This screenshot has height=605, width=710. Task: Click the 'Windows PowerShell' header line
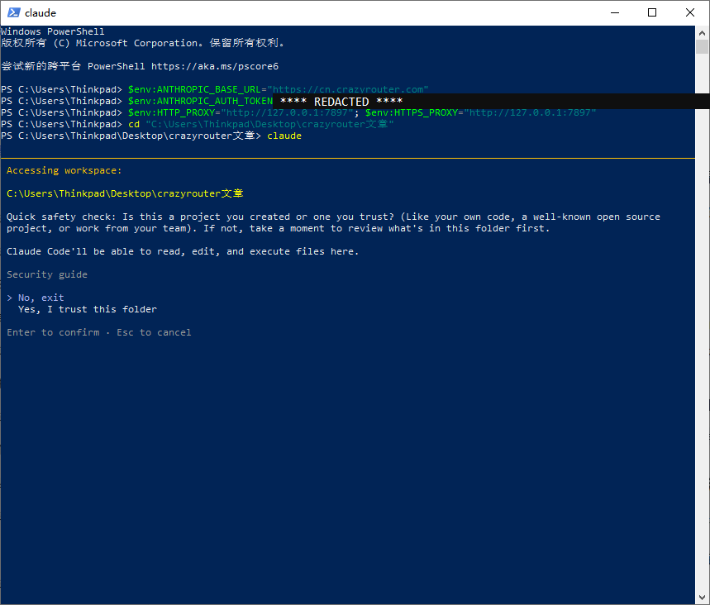53,31
